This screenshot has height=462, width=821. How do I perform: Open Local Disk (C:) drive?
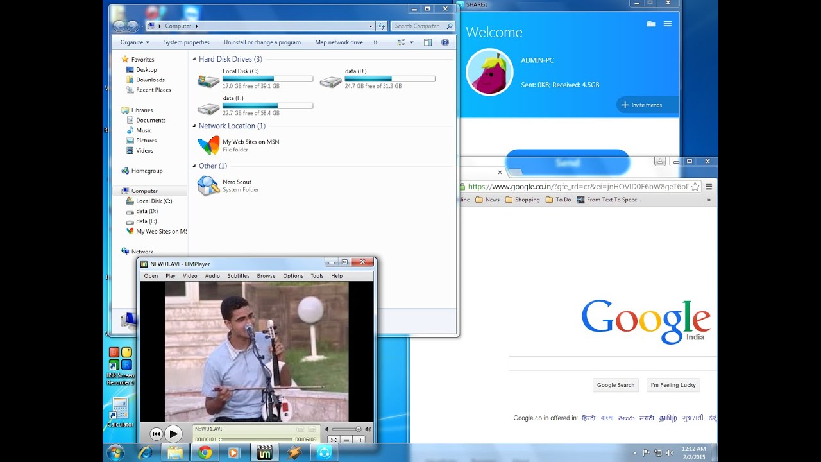point(255,78)
